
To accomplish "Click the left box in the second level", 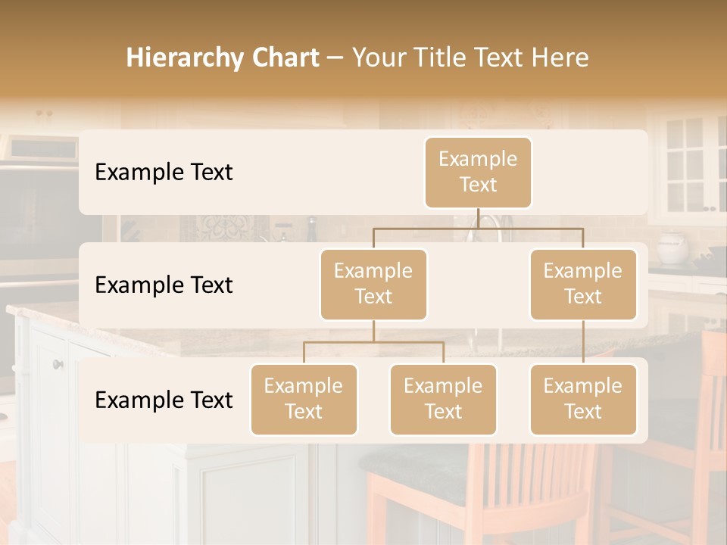I will click(x=373, y=285).
